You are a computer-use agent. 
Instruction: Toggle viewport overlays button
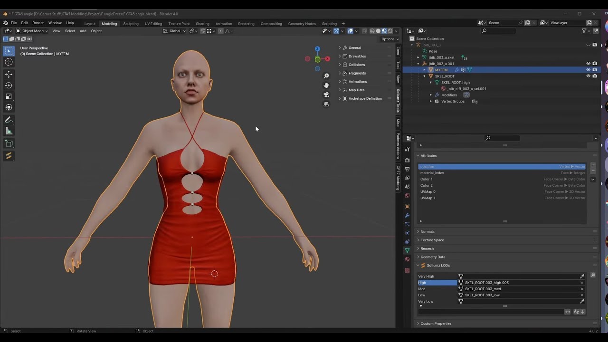tap(351, 31)
